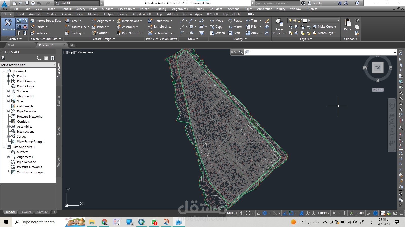Switch to the Analyze ribbon tab
Viewport: 405px width, 227px height.
click(x=66, y=14)
